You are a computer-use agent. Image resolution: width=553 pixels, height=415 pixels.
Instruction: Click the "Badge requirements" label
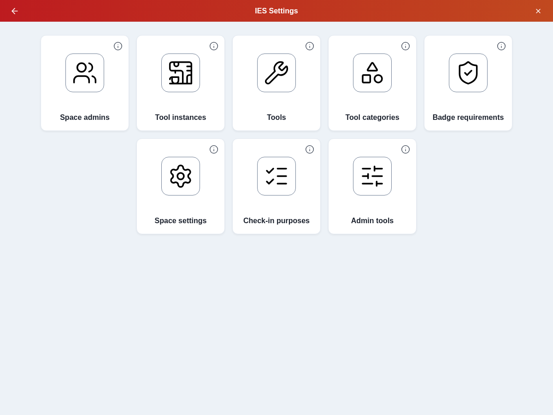click(x=468, y=118)
